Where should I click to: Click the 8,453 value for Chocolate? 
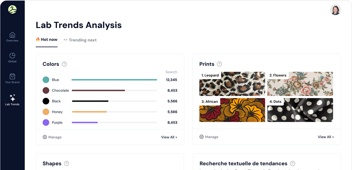[x=173, y=90]
